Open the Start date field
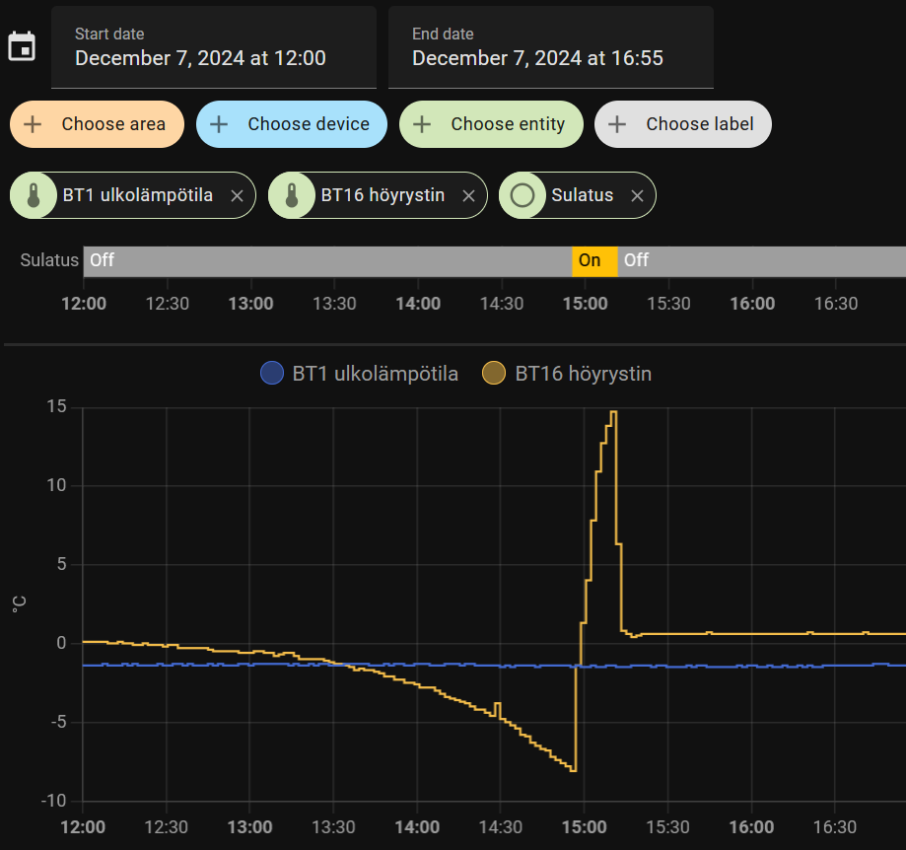906x850 pixels. coord(214,47)
